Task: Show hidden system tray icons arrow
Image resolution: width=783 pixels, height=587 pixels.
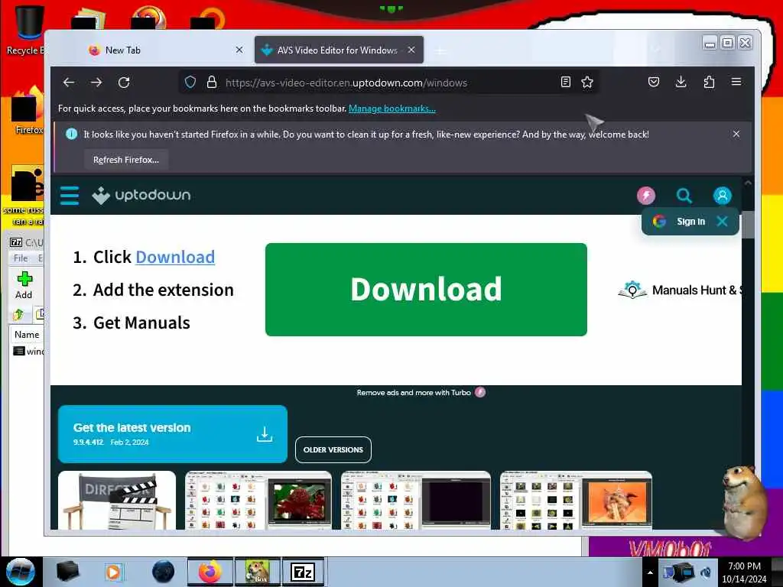Action: pos(650,572)
